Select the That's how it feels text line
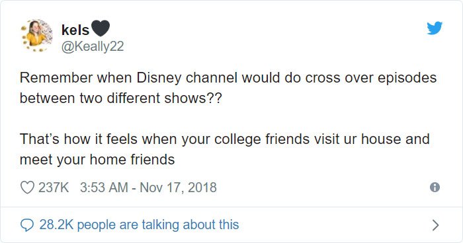 (x=224, y=139)
